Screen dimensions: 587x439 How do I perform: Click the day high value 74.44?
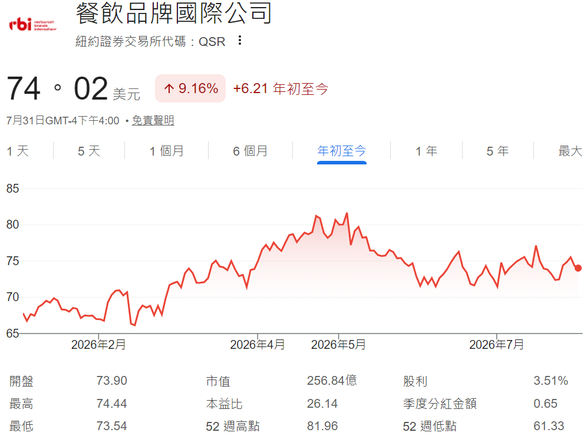(111, 404)
